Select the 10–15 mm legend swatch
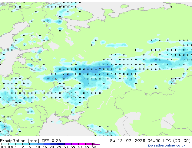 [40, 144]
